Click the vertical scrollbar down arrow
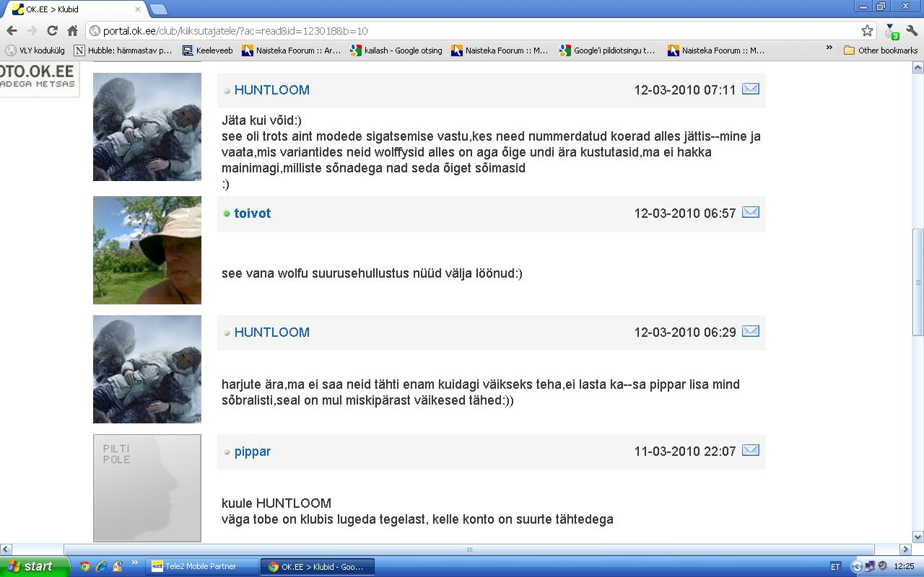The height and width of the screenshot is (577, 924). [x=918, y=537]
